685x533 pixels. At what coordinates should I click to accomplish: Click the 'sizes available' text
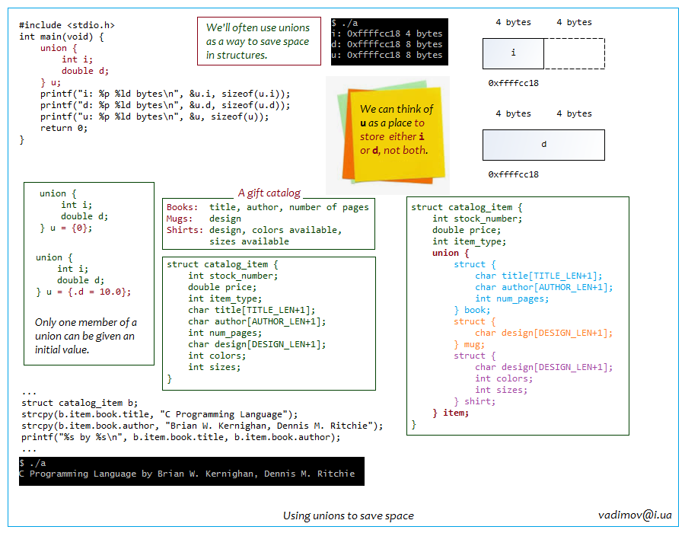249,241
